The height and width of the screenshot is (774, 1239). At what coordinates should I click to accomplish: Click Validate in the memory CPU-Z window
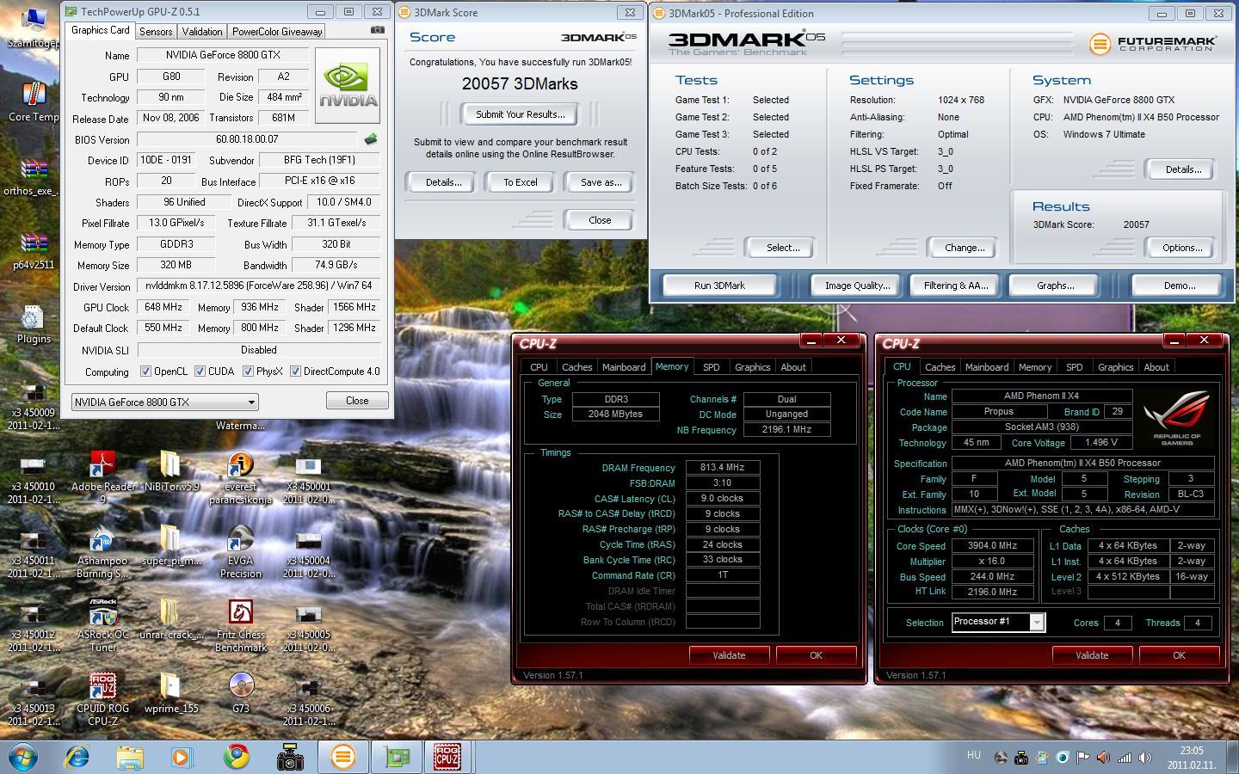(x=729, y=655)
